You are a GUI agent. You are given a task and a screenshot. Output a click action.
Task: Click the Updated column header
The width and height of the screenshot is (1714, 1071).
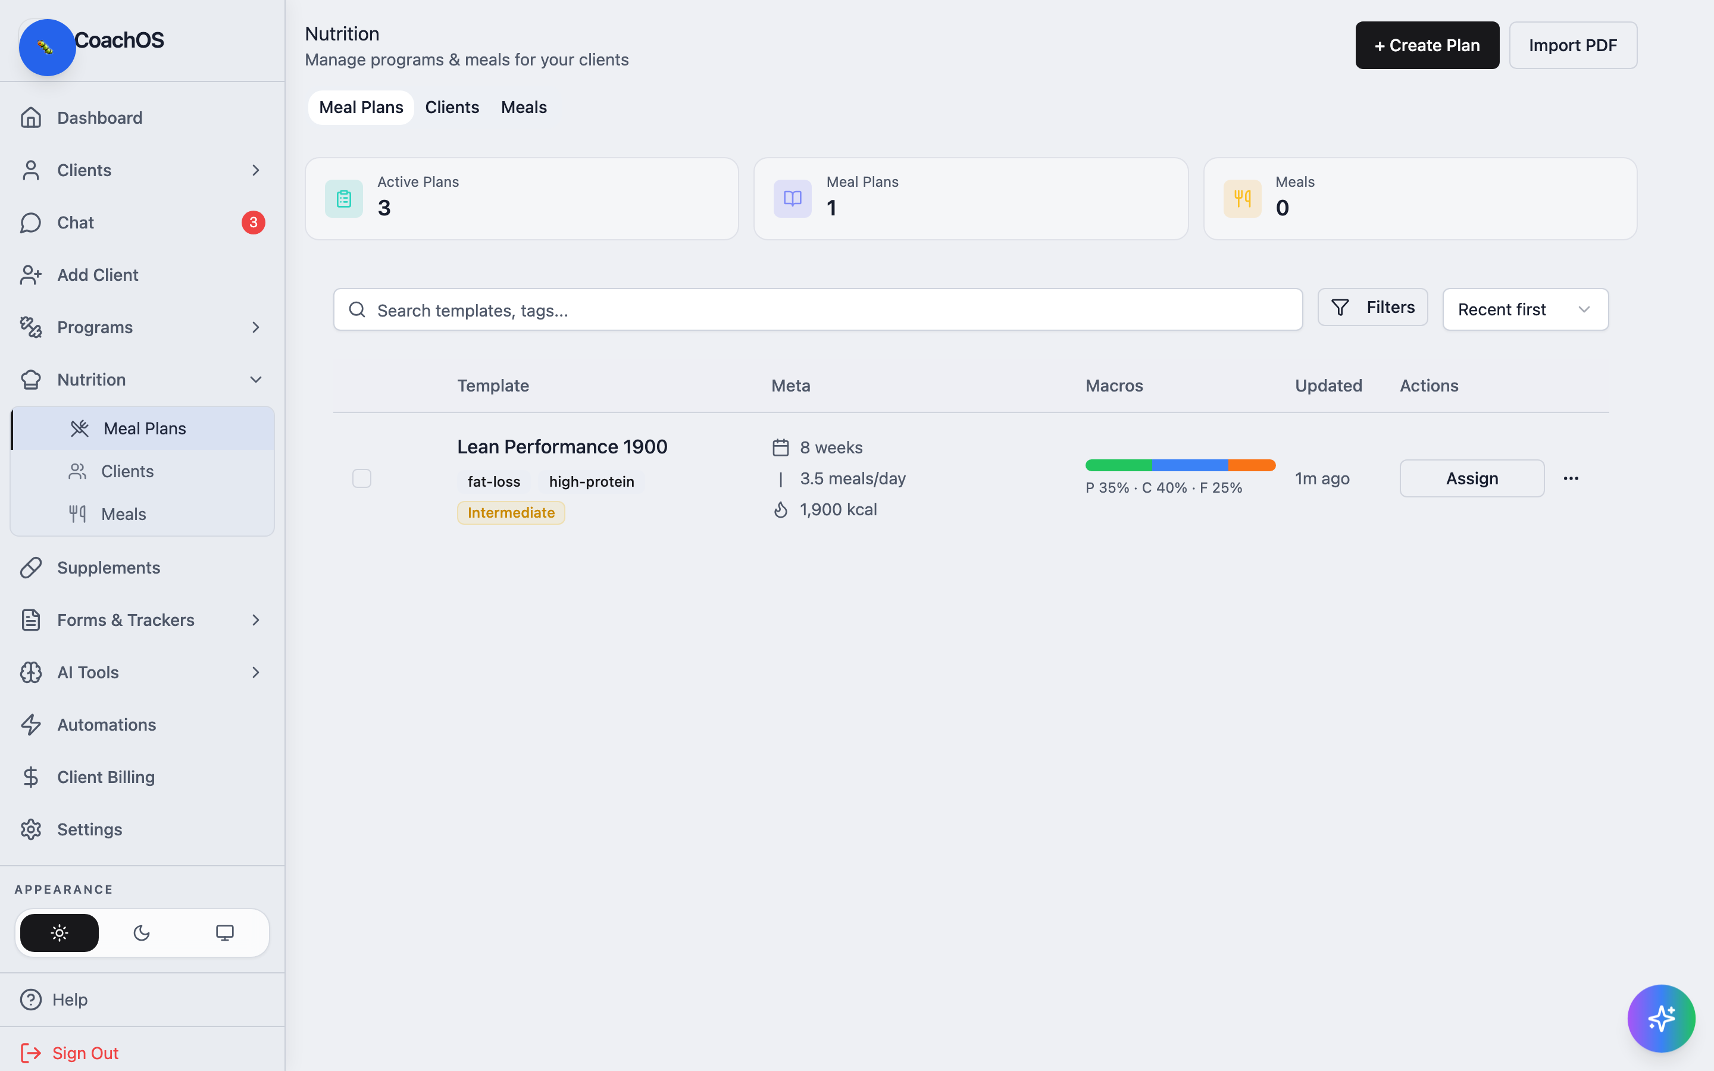coord(1329,386)
